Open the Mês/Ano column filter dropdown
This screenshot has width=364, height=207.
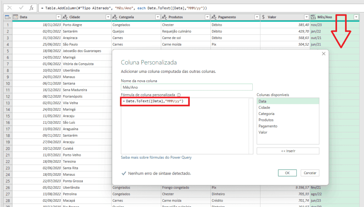pyautogui.click(x=356, y=17)
